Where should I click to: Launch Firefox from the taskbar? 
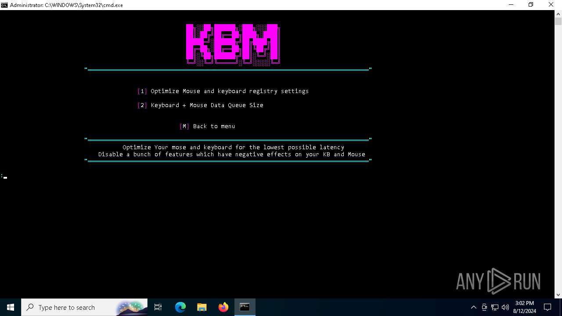(223, 307)
